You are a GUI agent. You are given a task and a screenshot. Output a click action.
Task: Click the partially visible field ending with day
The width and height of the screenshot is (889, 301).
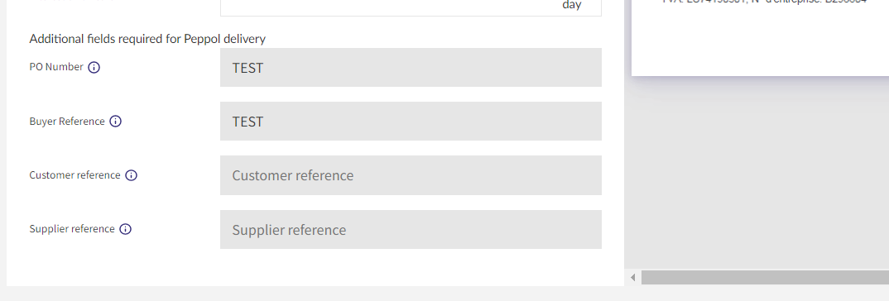pyautogui.click(x=411, y=7)
